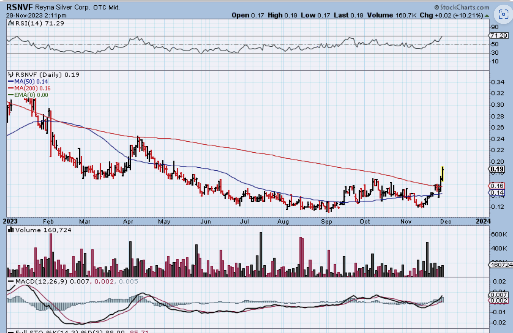Click the RSNVF (Daily) price bars icon
The width and height of the screenshot is (513, 333).
tap(11, 75)
